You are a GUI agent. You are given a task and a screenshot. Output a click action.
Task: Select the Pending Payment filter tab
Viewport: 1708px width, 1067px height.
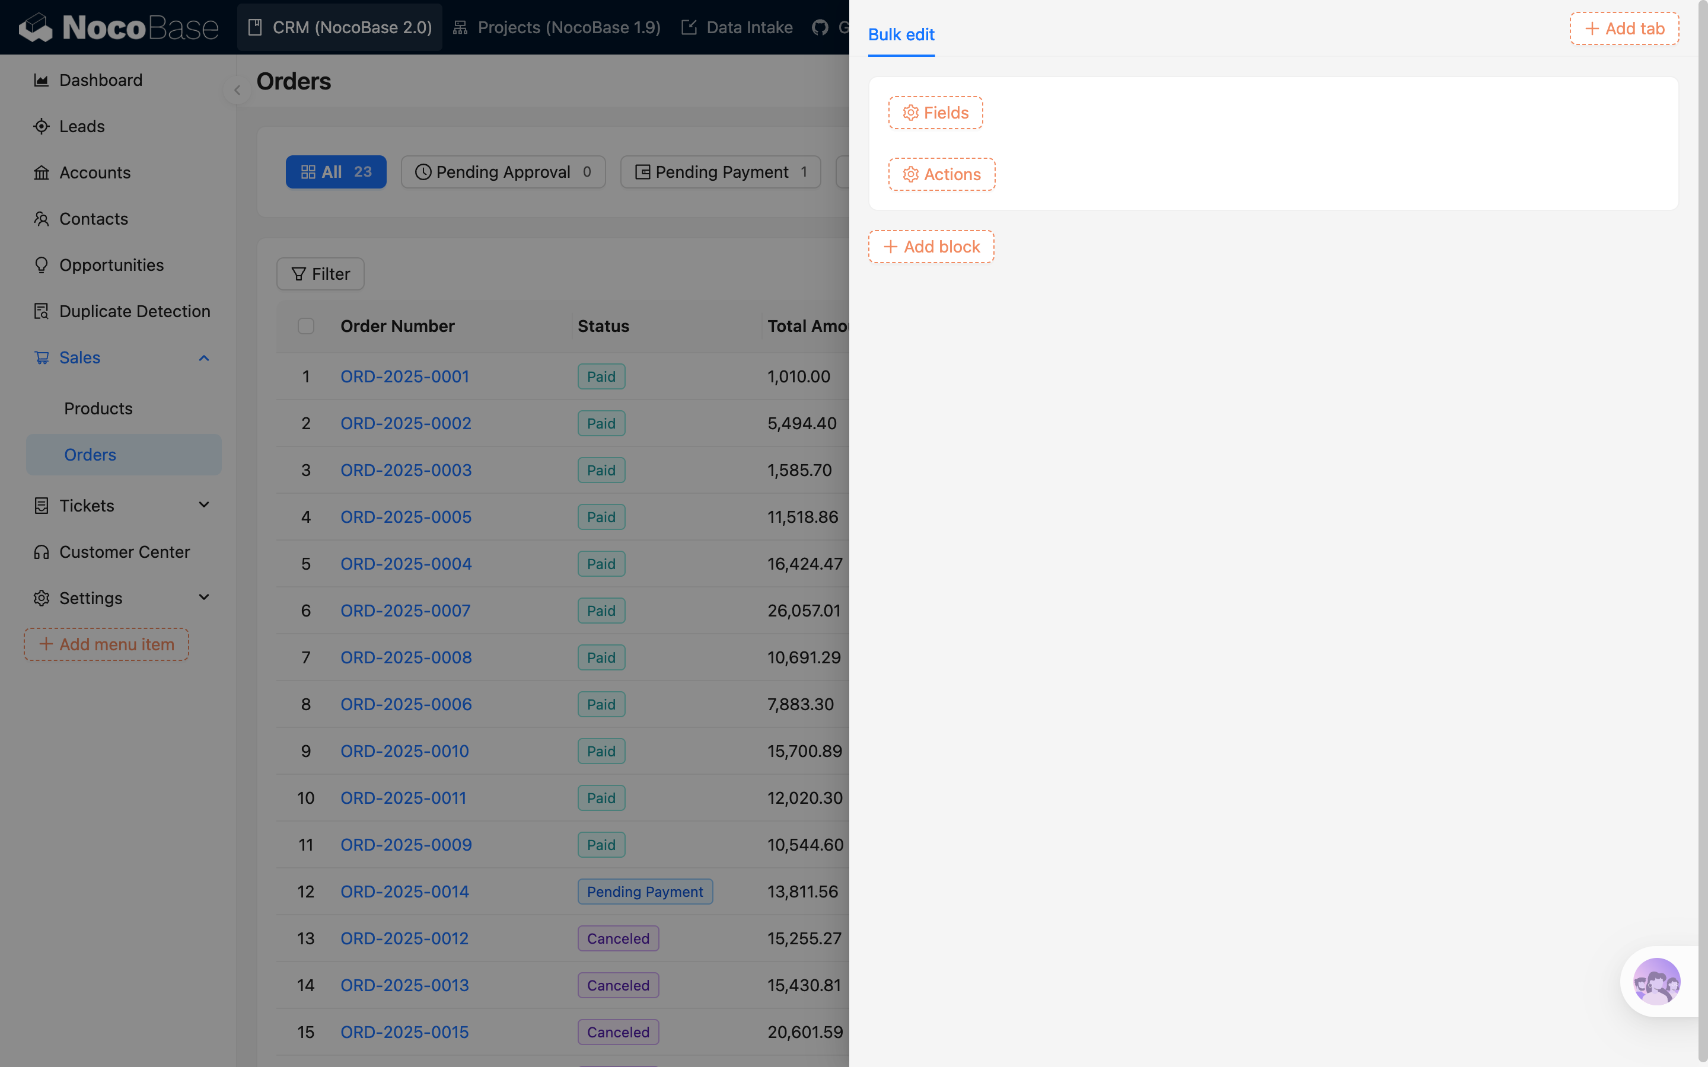[x=721, y=172]
